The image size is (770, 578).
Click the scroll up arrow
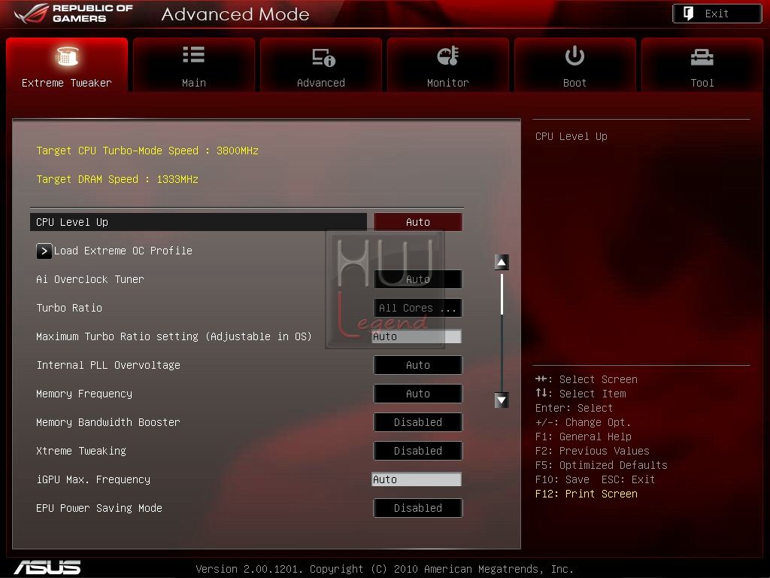(x=502, y=263)
